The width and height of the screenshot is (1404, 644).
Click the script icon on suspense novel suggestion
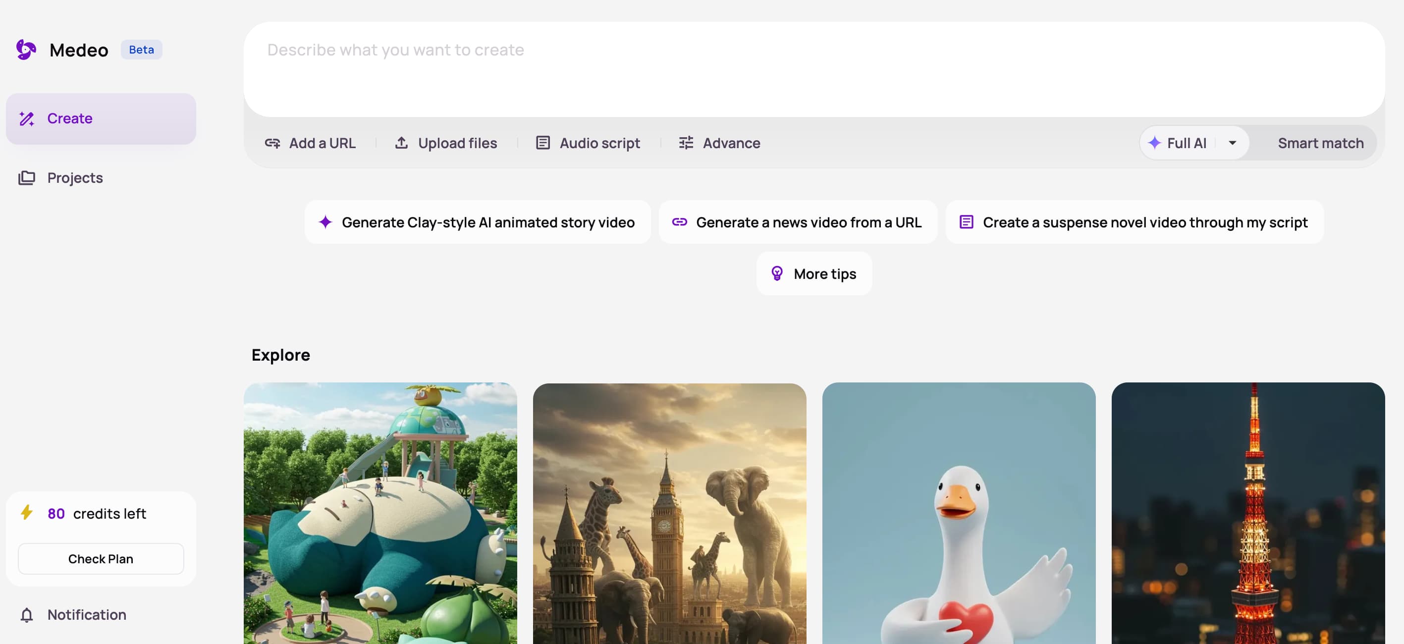tap(967, 222)
